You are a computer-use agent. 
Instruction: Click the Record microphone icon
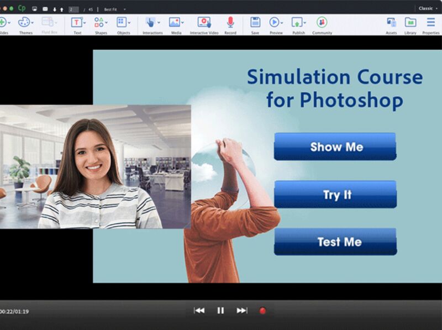230,22
